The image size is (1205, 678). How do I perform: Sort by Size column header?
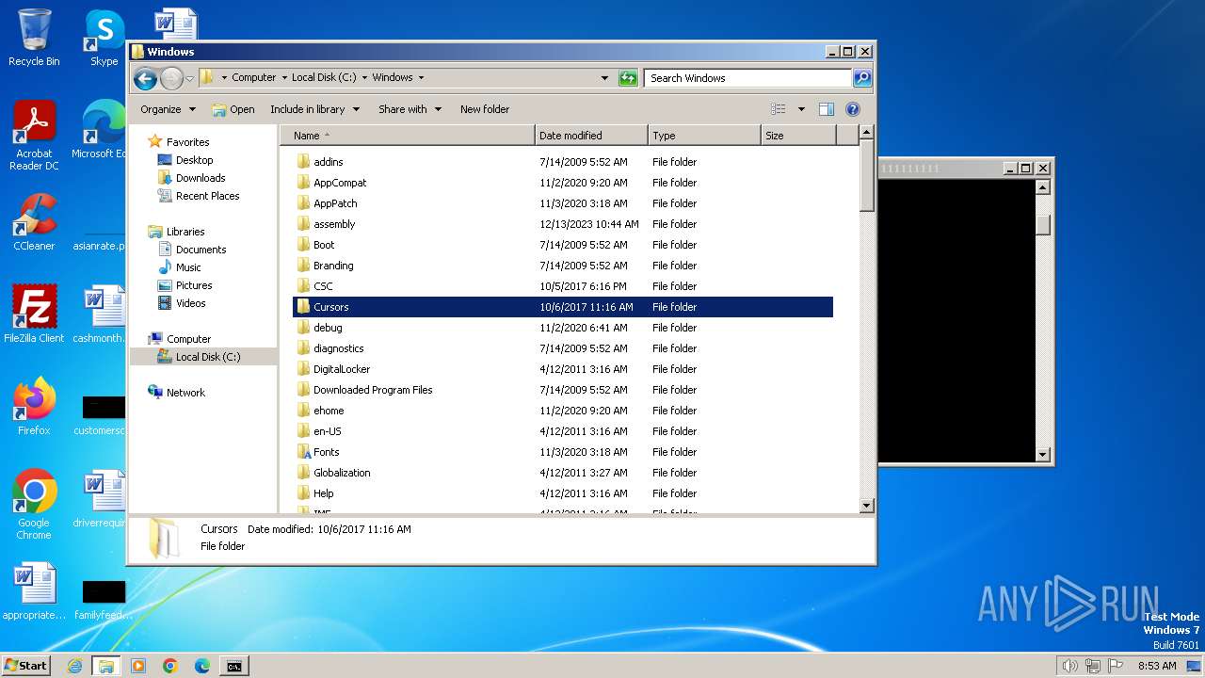click(798, 136)
